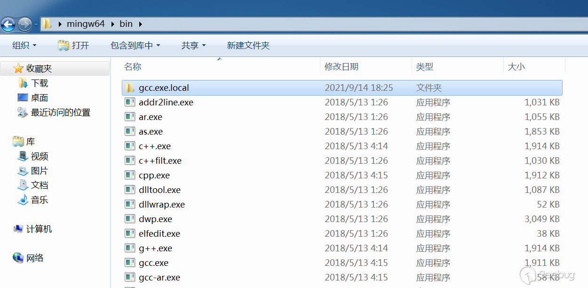Image resolution: width=588 pixels, height=288 pixels.
Task: Click the 图片 library icon
Action: click(x=23, y=171)
